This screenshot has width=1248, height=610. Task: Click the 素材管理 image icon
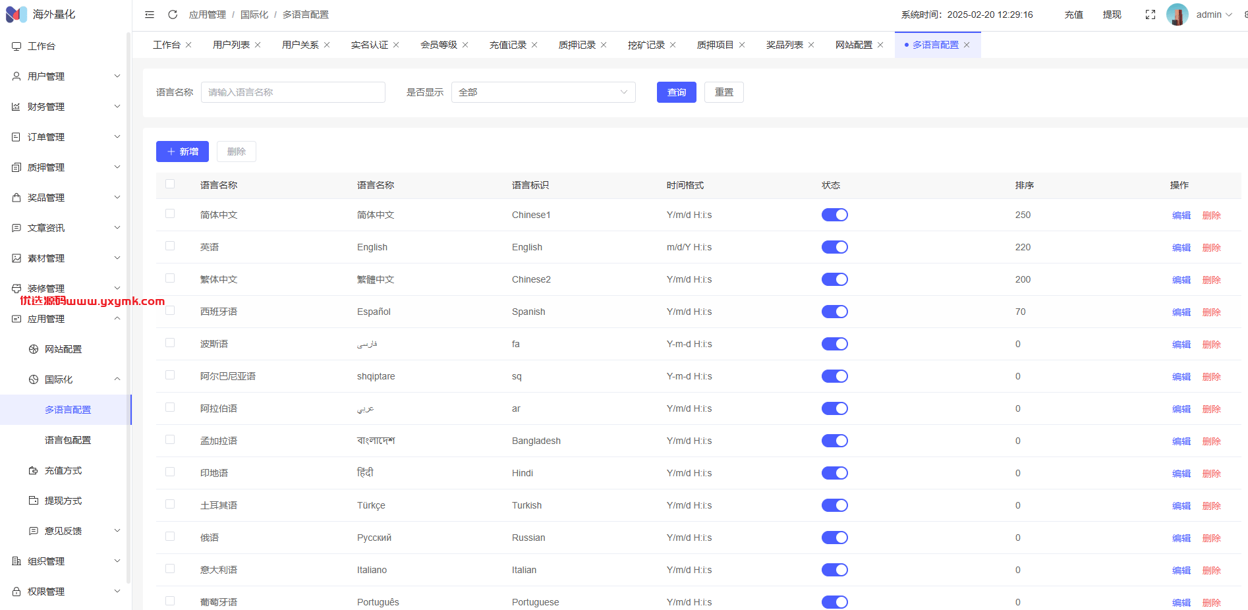pos(16,258)
